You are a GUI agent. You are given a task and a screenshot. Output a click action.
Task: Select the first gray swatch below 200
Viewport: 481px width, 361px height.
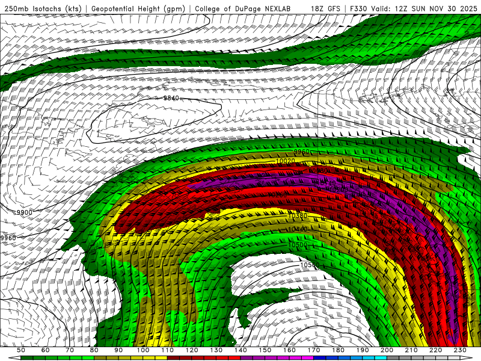pos(393,358)
